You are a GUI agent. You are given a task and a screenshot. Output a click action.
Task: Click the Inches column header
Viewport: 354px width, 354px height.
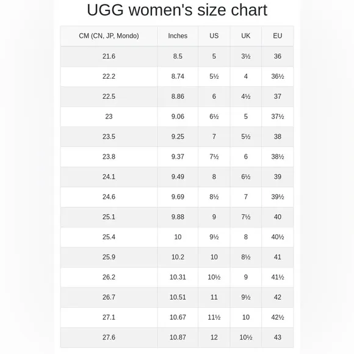point(178,36)
